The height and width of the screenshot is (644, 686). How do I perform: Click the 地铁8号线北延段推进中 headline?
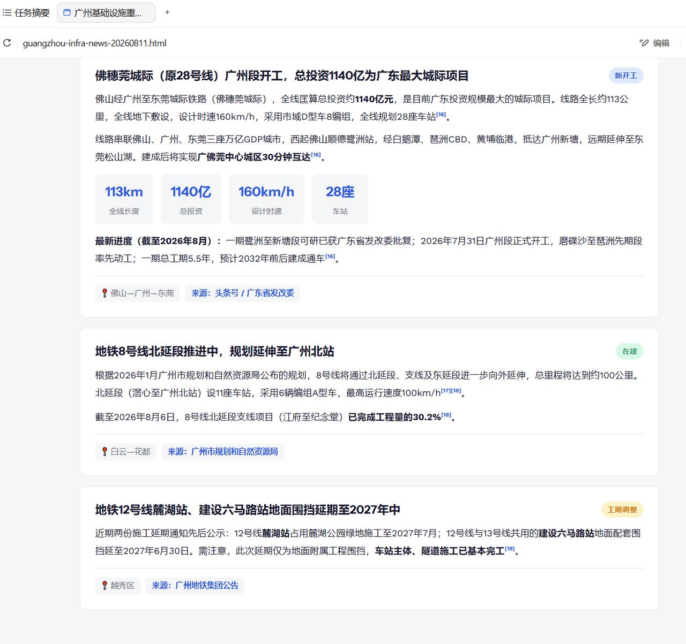(x=215, y=351)
